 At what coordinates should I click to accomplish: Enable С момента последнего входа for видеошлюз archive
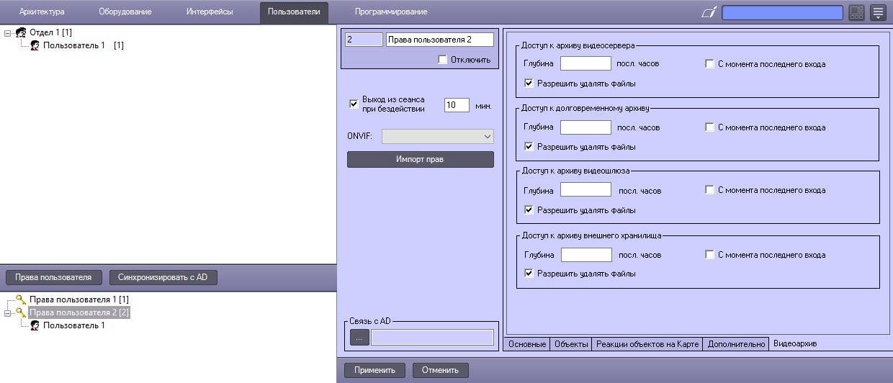coord(710,190)
